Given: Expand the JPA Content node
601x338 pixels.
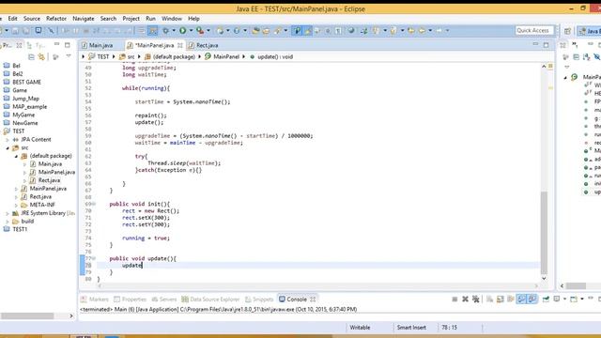Looking at the screenshot, I should point(8,140).
